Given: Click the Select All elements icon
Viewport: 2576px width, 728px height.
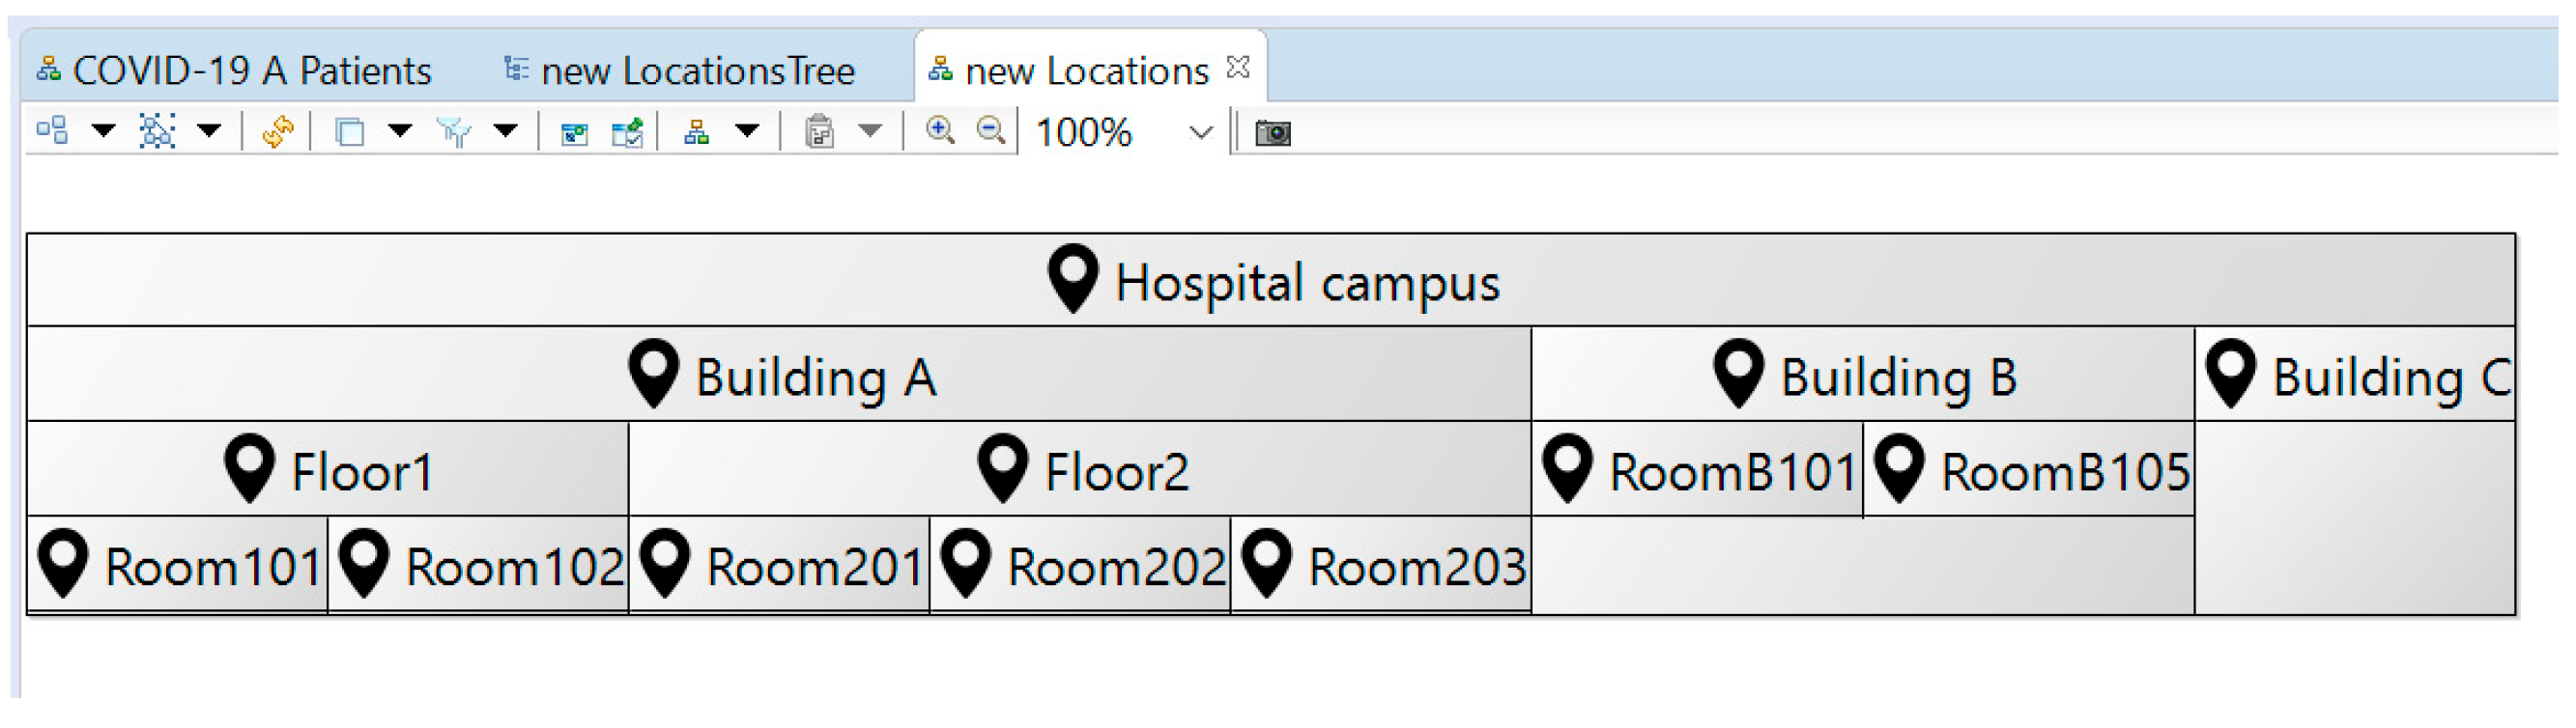Looking at the screenshot, I should (156, 130).
